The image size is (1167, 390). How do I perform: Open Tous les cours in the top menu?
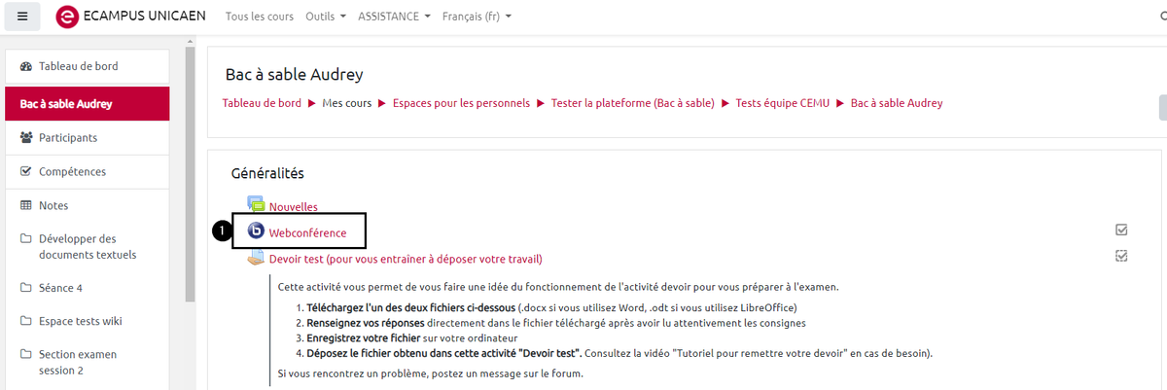[x=260, y=17]
